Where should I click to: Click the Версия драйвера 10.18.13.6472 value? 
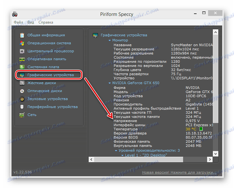(x=199, y=133)
